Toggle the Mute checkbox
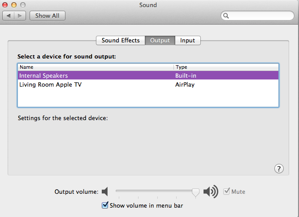 pyautogui.click(x=227, y=192)
